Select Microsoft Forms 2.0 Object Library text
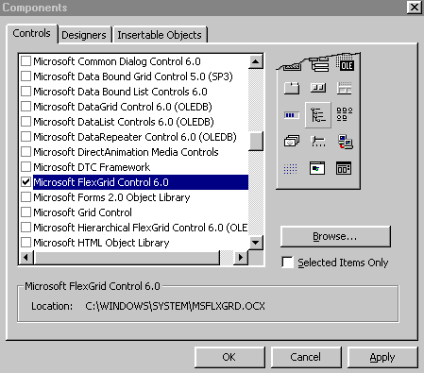 coord(111,197)
